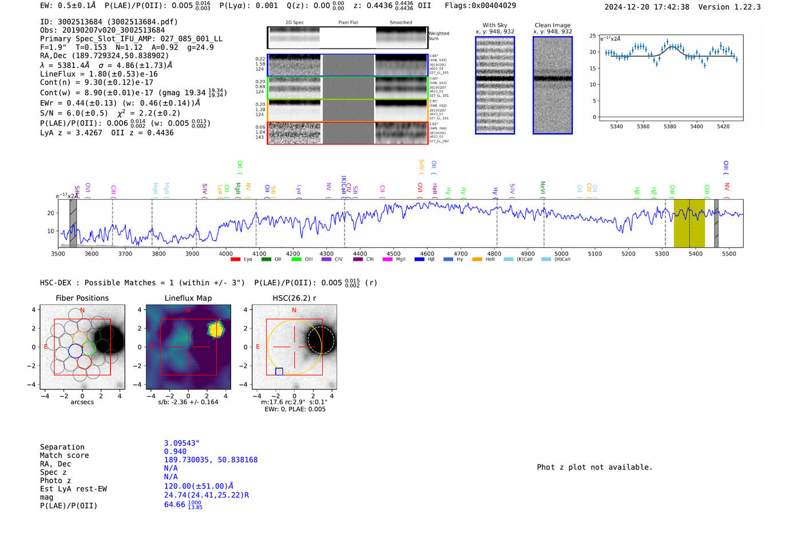
Task: Click the white dashed ellipse in HSC image
Action: pyautogui.click(x=321, y=340)
